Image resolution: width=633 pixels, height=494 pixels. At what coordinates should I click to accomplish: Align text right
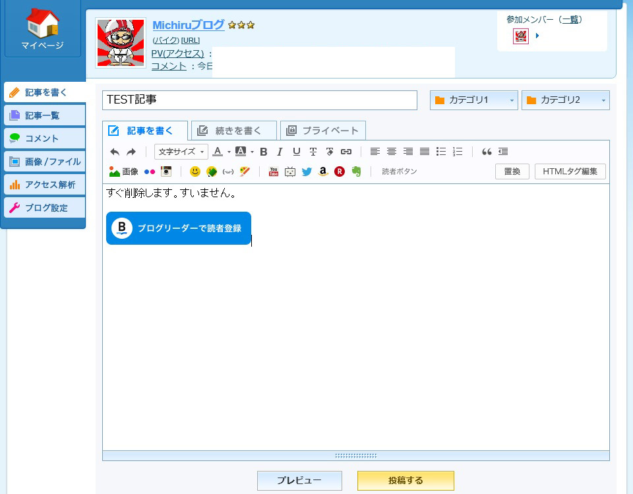tap(408, 152)
